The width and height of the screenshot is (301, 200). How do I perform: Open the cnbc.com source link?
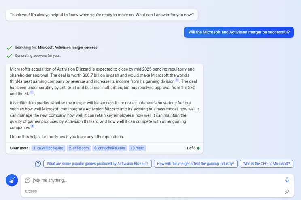(x=79, y=148)
